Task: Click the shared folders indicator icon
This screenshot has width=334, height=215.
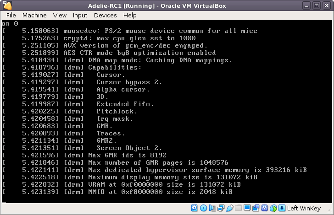Action: pos(239,208)
